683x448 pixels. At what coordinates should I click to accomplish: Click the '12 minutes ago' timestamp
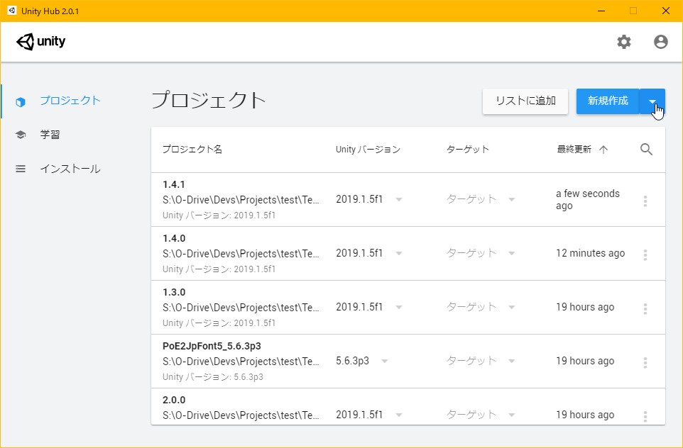(x=590, y=253)
